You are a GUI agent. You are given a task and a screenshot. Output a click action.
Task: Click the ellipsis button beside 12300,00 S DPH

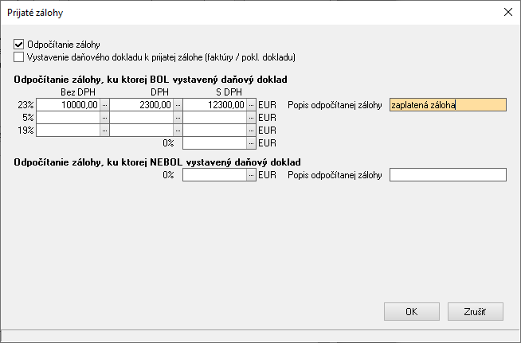(251, 104)
